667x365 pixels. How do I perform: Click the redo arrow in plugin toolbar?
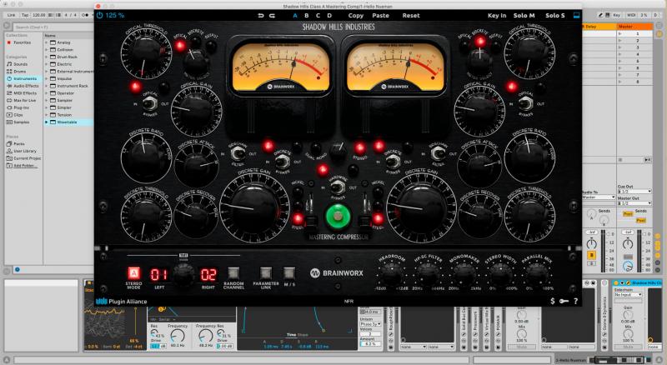(x=273, y=16)
